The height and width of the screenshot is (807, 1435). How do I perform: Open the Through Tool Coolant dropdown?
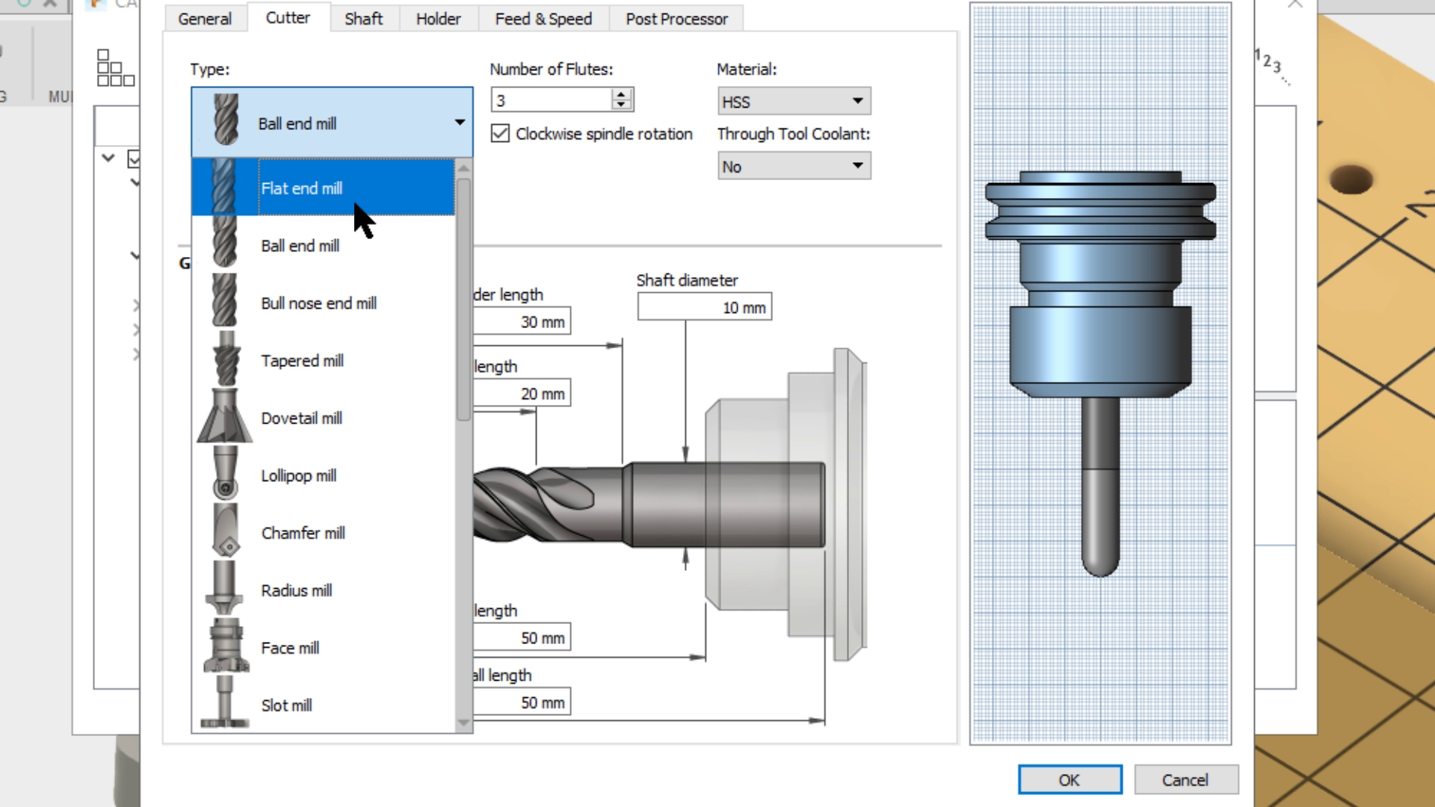(794, 165)
